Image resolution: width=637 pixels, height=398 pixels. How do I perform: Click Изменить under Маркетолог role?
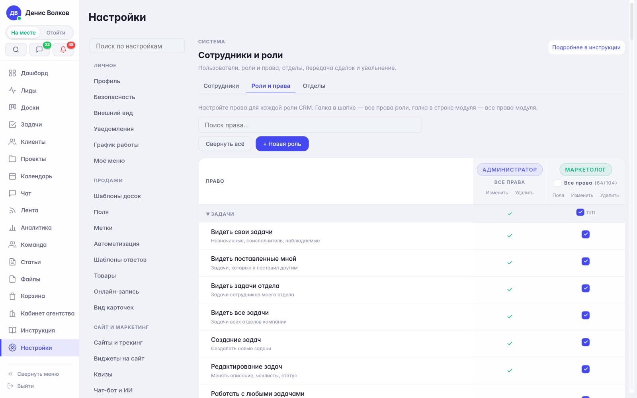[582, 195]
